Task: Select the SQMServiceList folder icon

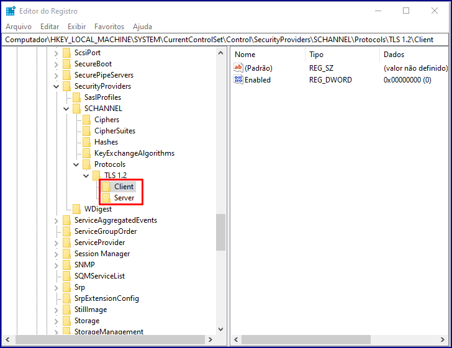Action: [x=66, y=276]
